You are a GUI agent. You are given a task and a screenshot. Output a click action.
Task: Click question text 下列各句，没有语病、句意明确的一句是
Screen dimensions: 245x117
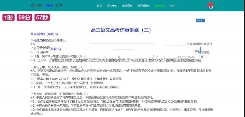click(x=59, y=94)
